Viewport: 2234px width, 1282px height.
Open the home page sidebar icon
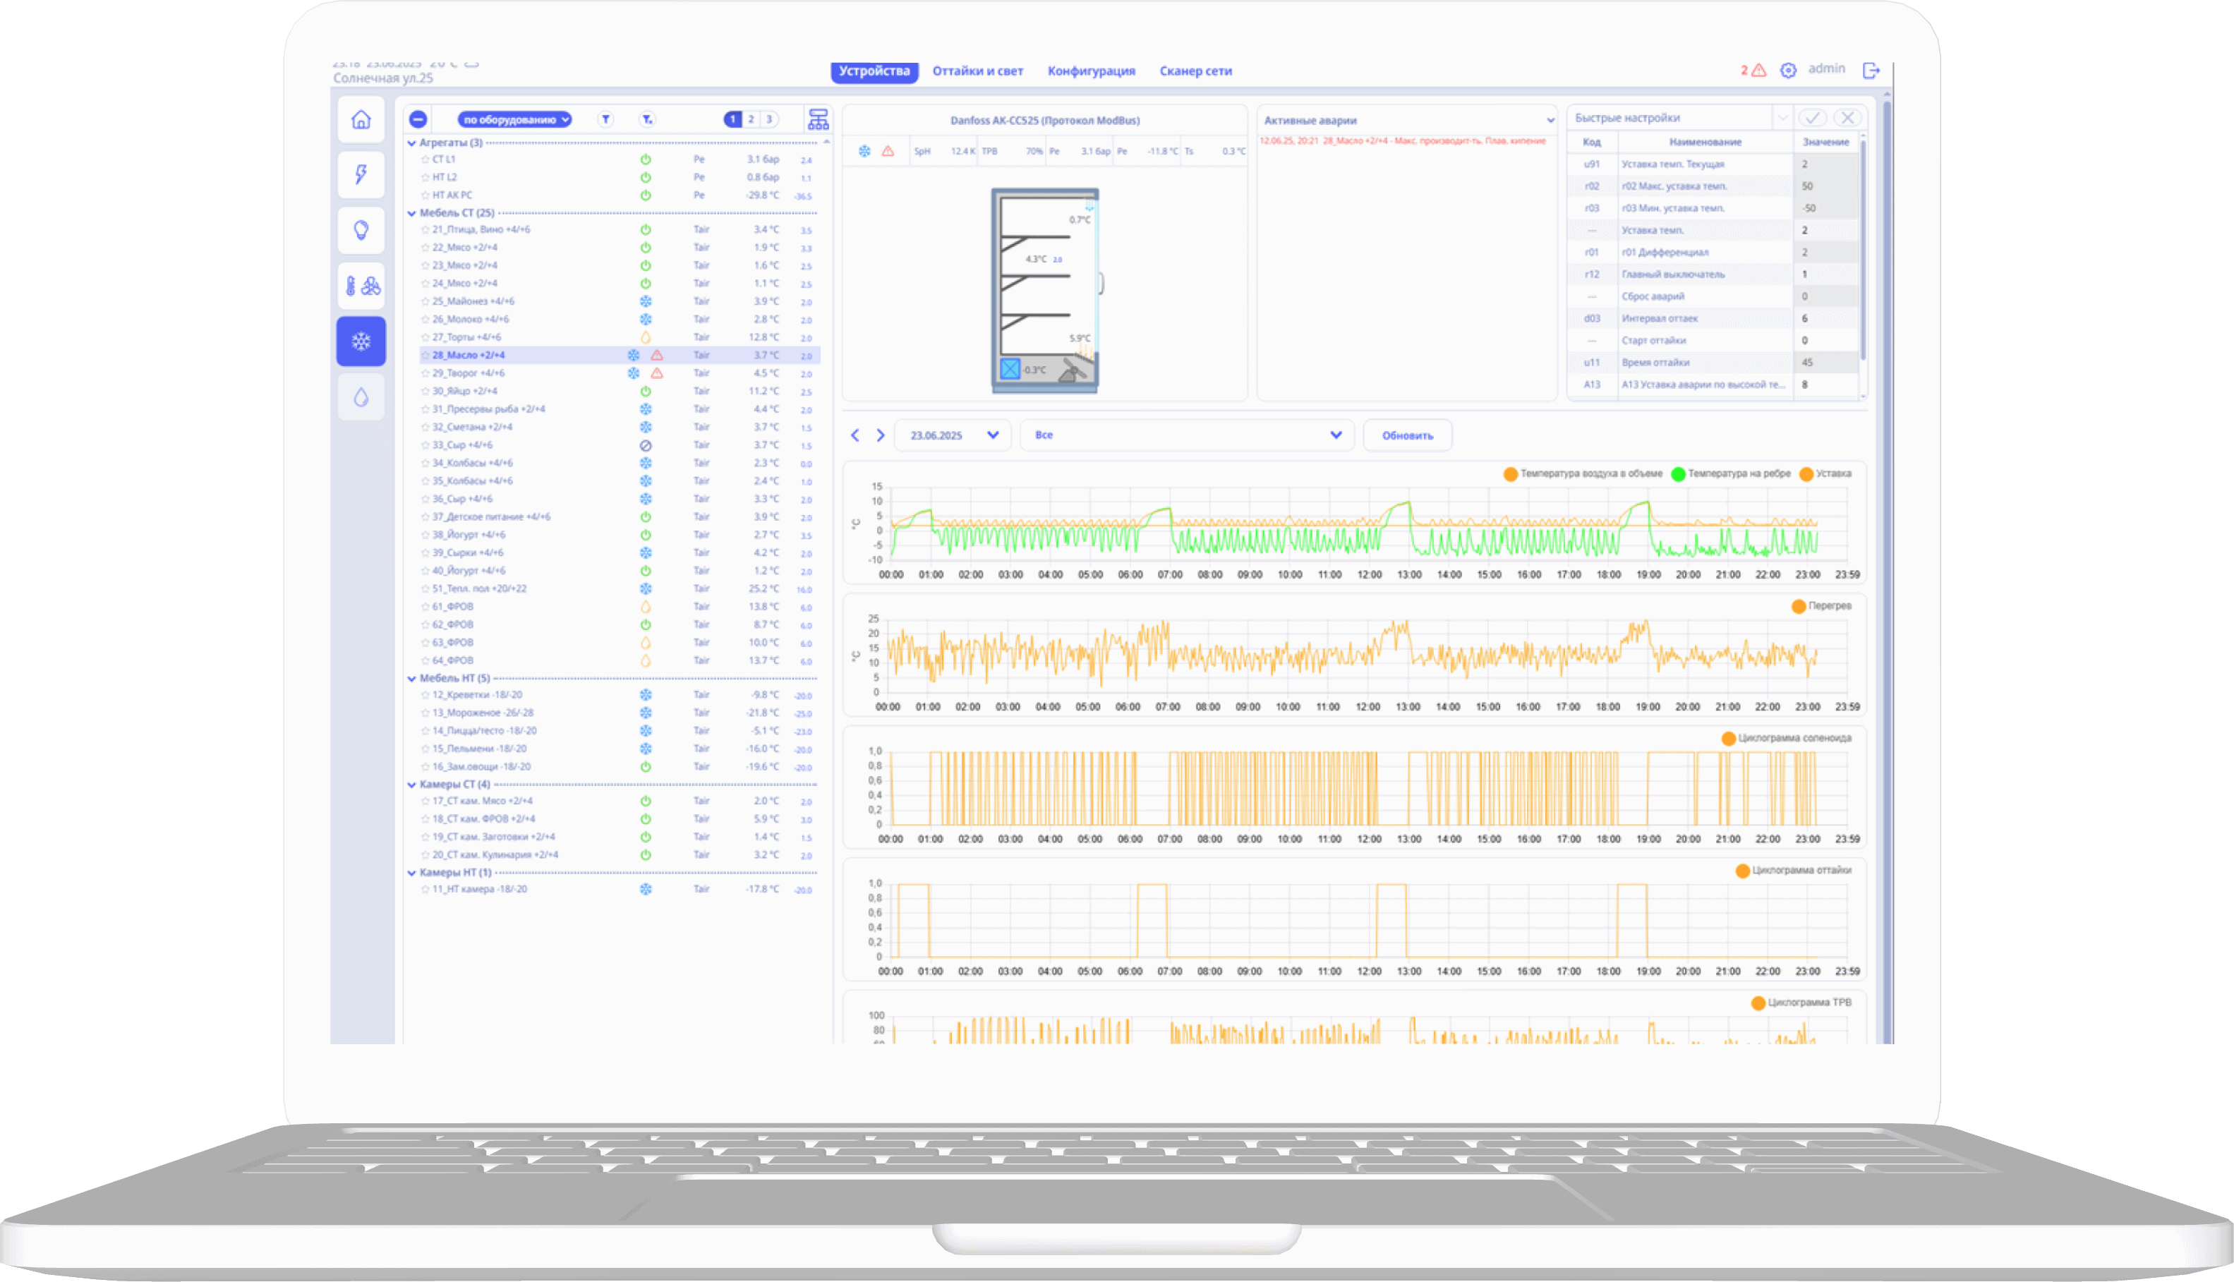[x=361, y=120]
